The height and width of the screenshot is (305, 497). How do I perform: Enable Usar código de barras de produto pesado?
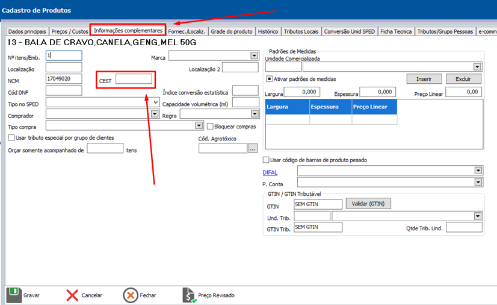pos(267,160)
